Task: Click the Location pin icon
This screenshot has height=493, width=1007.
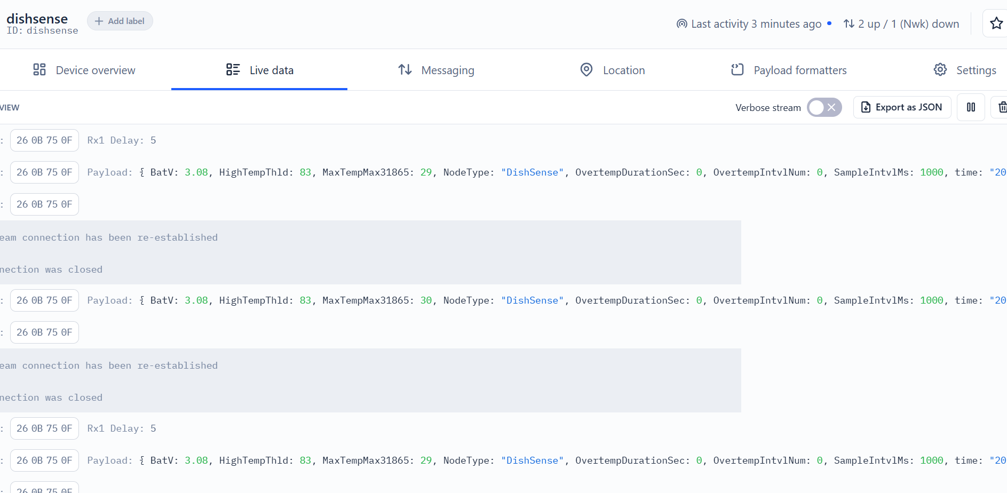Action: pos(586,69)
